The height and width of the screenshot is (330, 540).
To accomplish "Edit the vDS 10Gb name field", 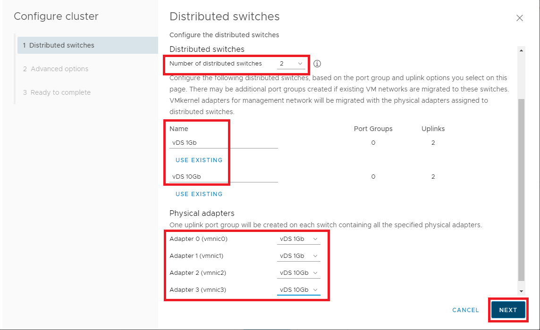I will [x=223, y=177].
